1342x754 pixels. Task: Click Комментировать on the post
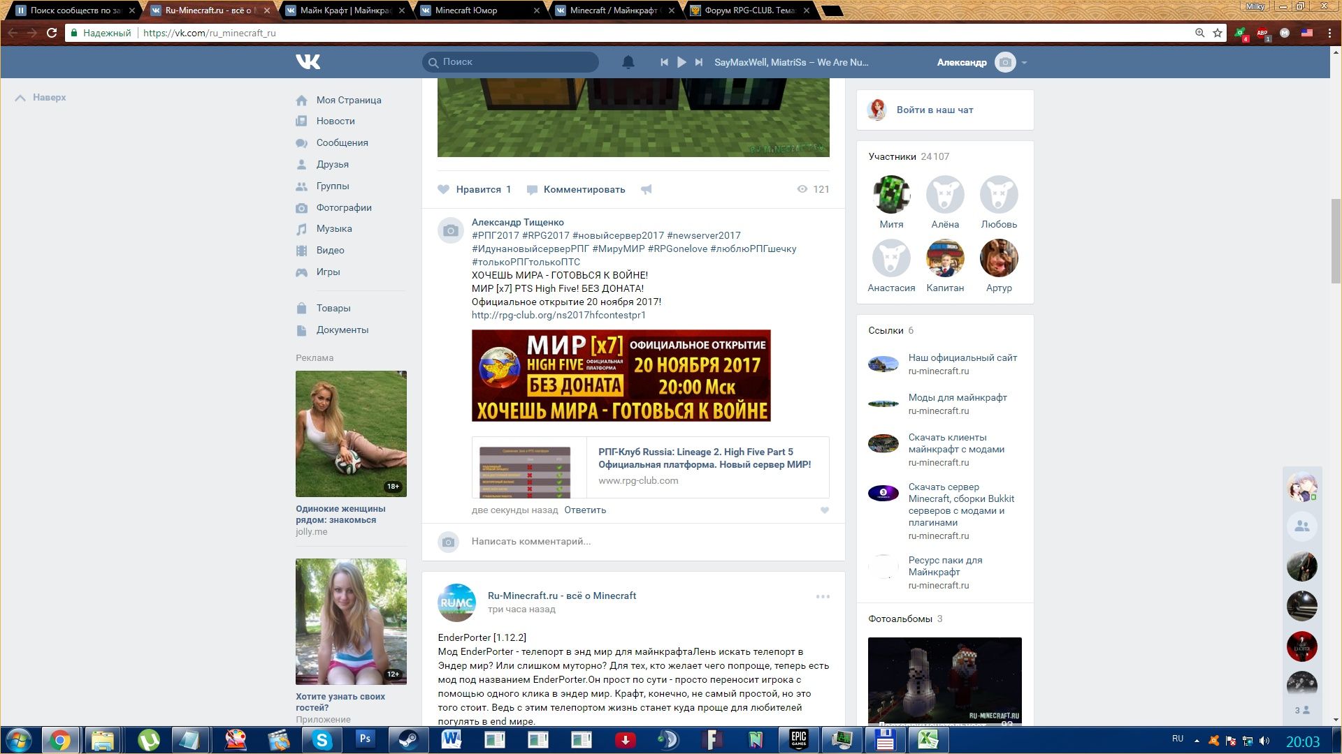coord(575,189)
